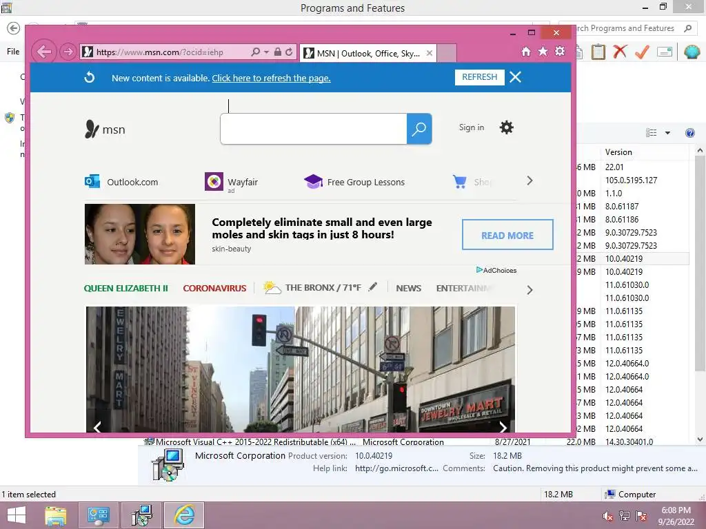Select the QUEEN ELIZABETH II category tab
The image size is (706, 529).
[126, 288]
